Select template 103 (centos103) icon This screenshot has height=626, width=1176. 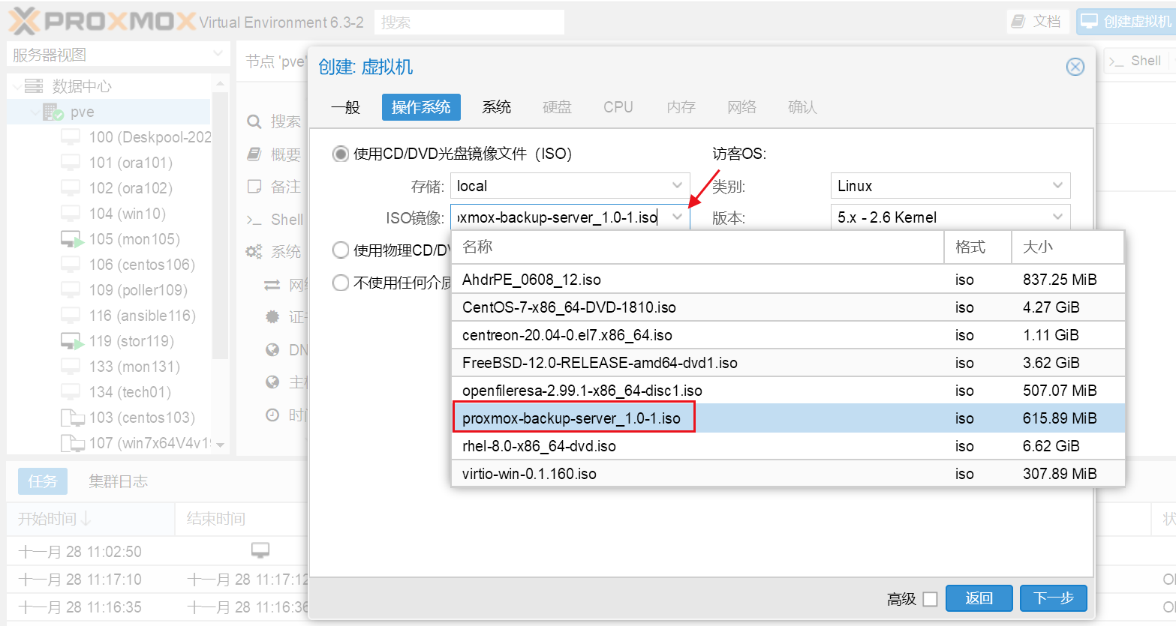[x=72, y=418]
